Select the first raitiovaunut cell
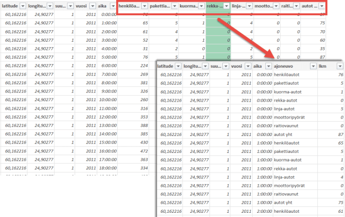The width and height of the screenshot is (345, 217). pos(288,124)
